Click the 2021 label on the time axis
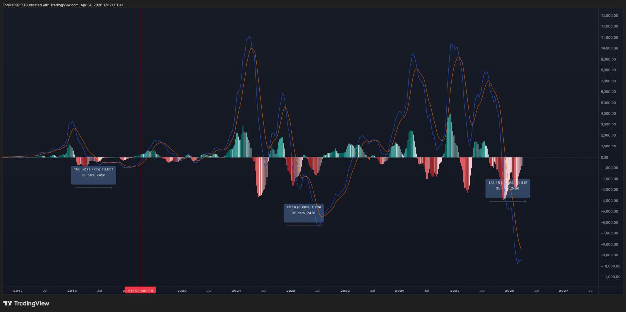Screen dimensions: 626x312 (x=236, y=291)
